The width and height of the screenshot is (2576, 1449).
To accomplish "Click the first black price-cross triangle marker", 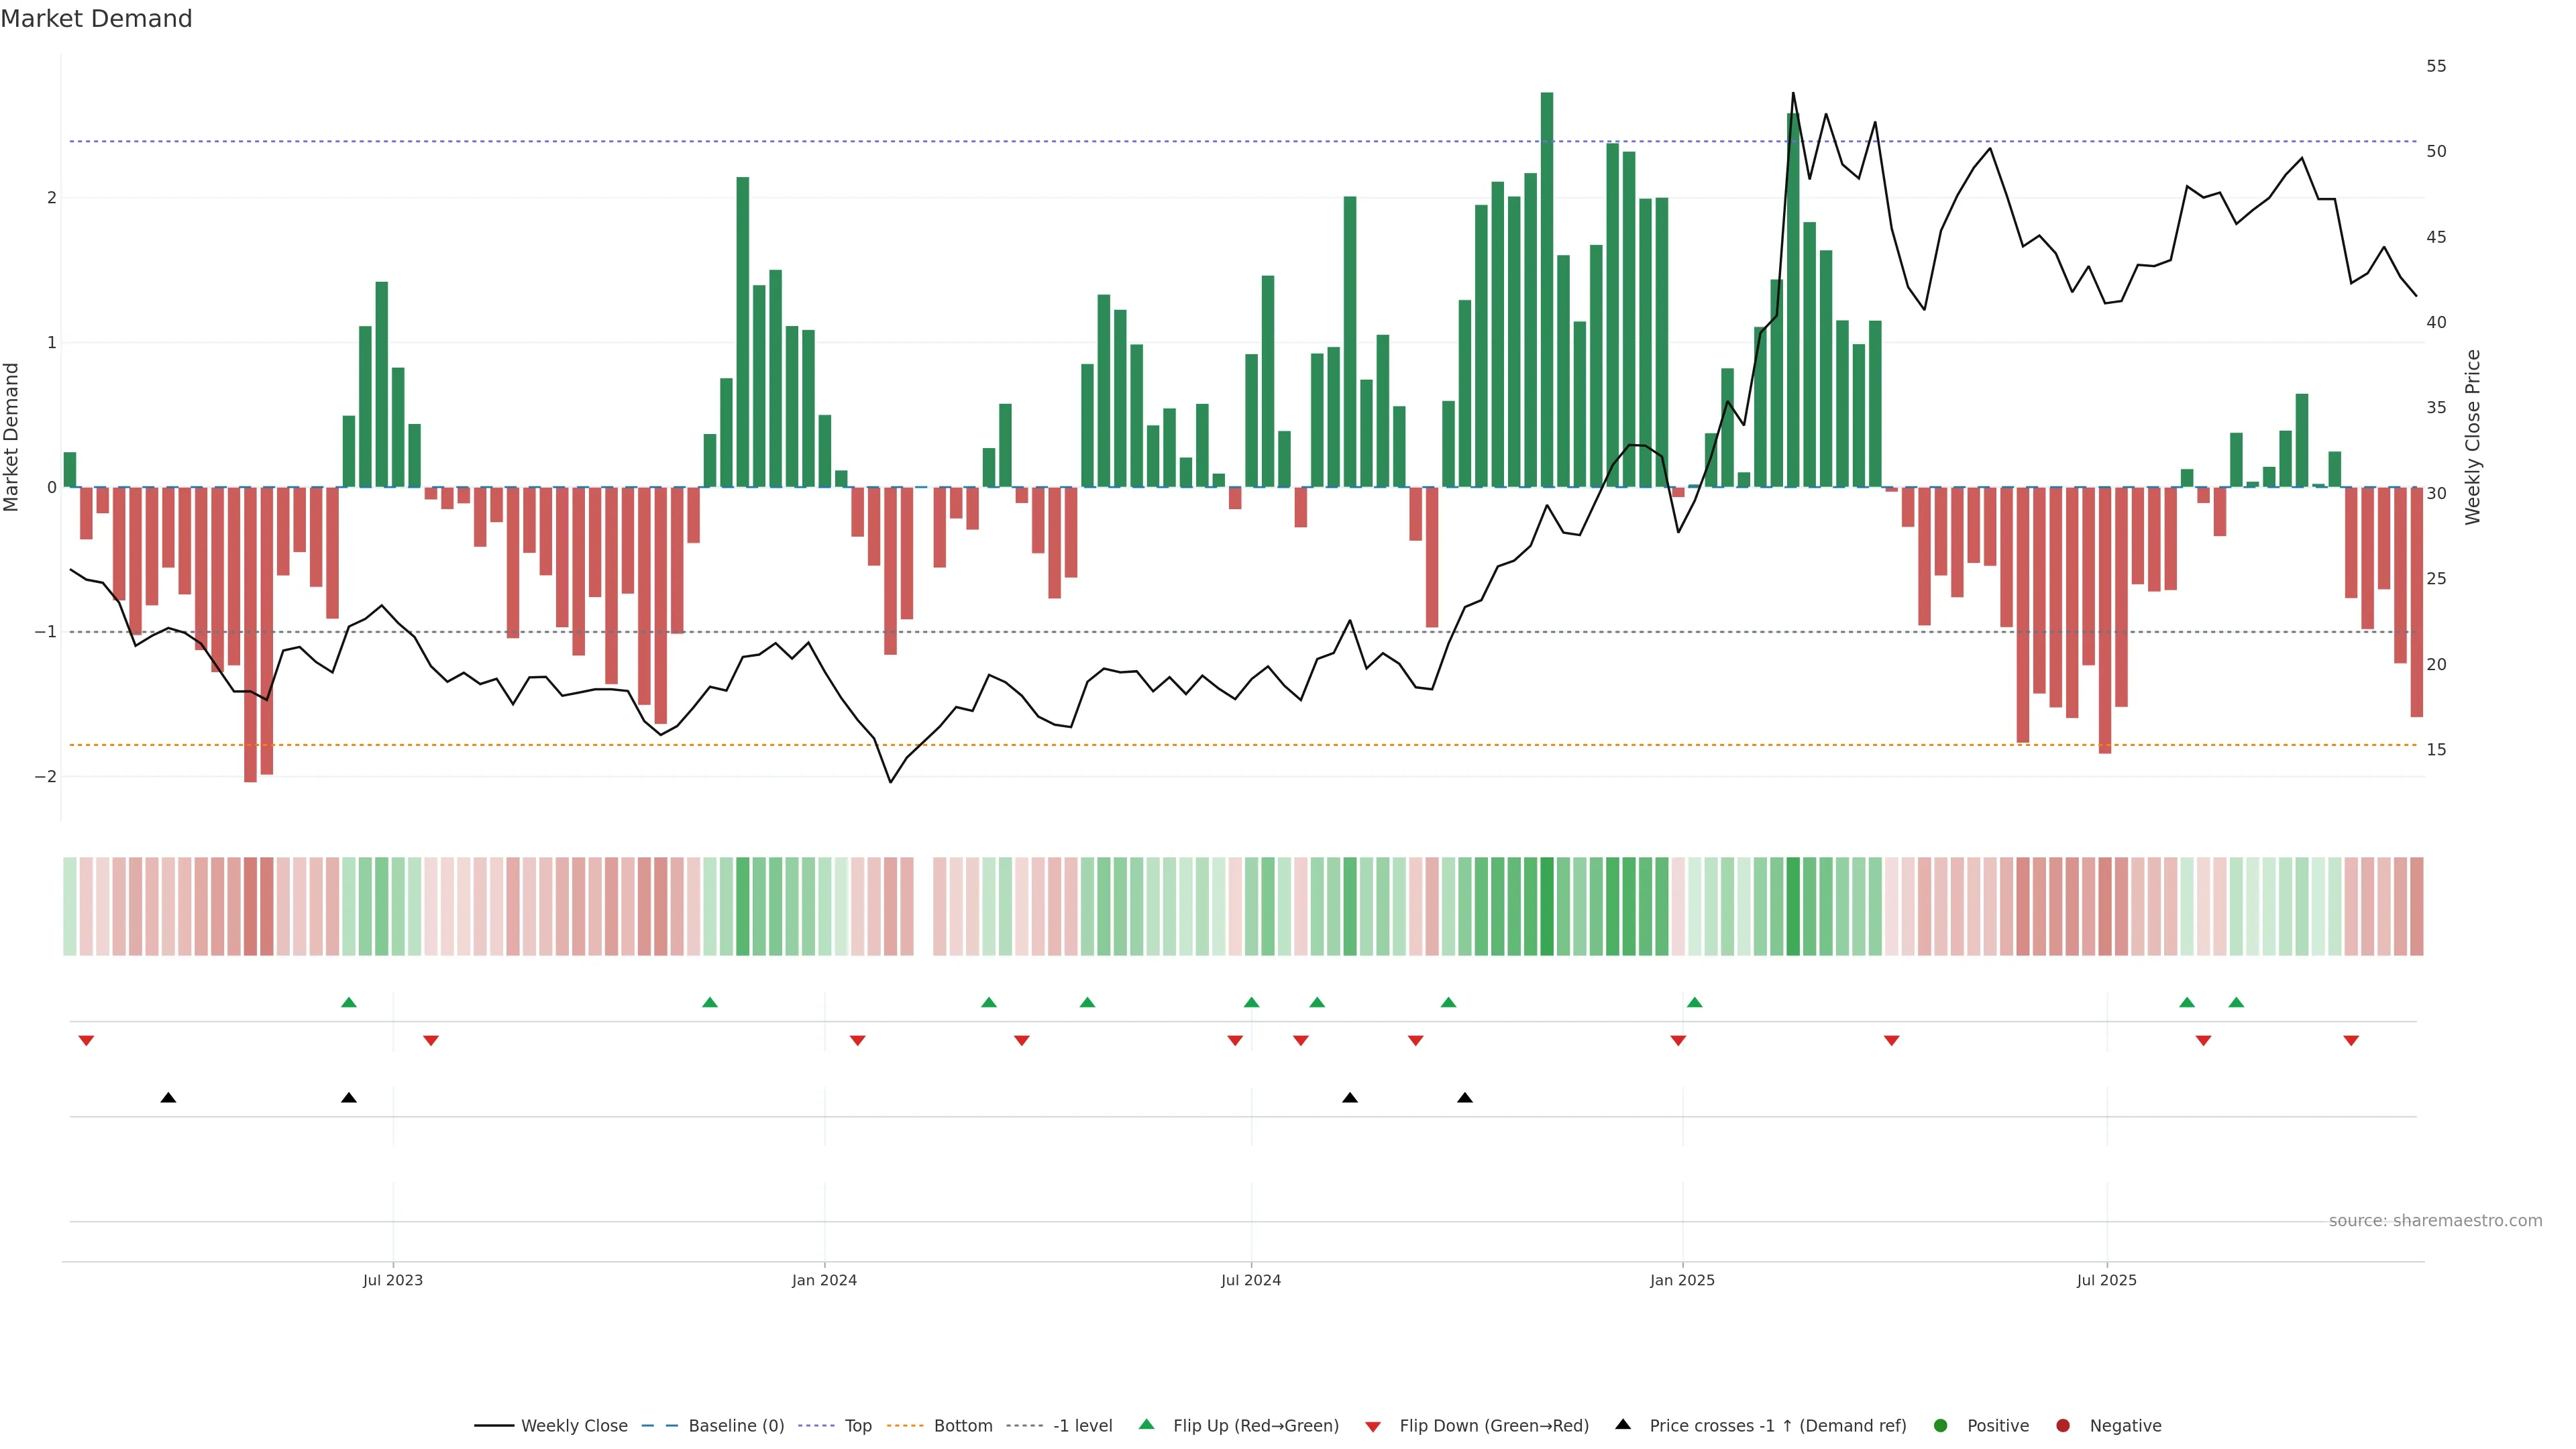I will click(168, 1098).
